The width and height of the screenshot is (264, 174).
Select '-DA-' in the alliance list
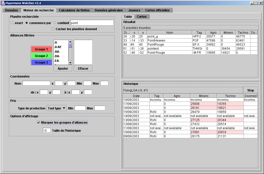tap(61, 56)
